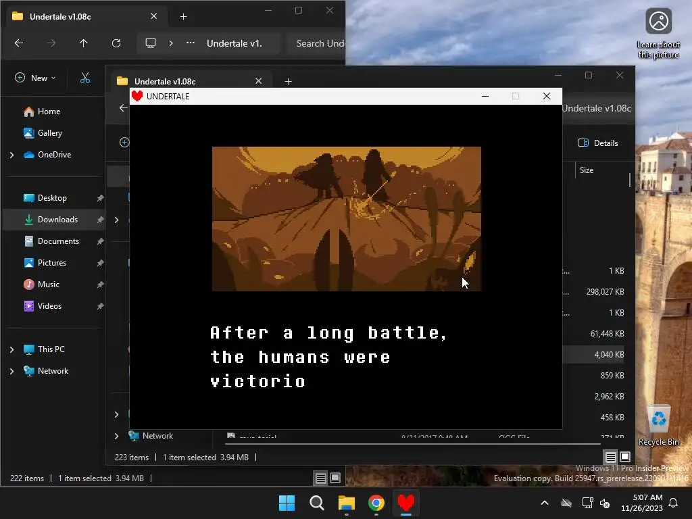Open Downloads in the navigation pane
The width and height of the screenshot is (692, 519).
[x=53, y=220]
